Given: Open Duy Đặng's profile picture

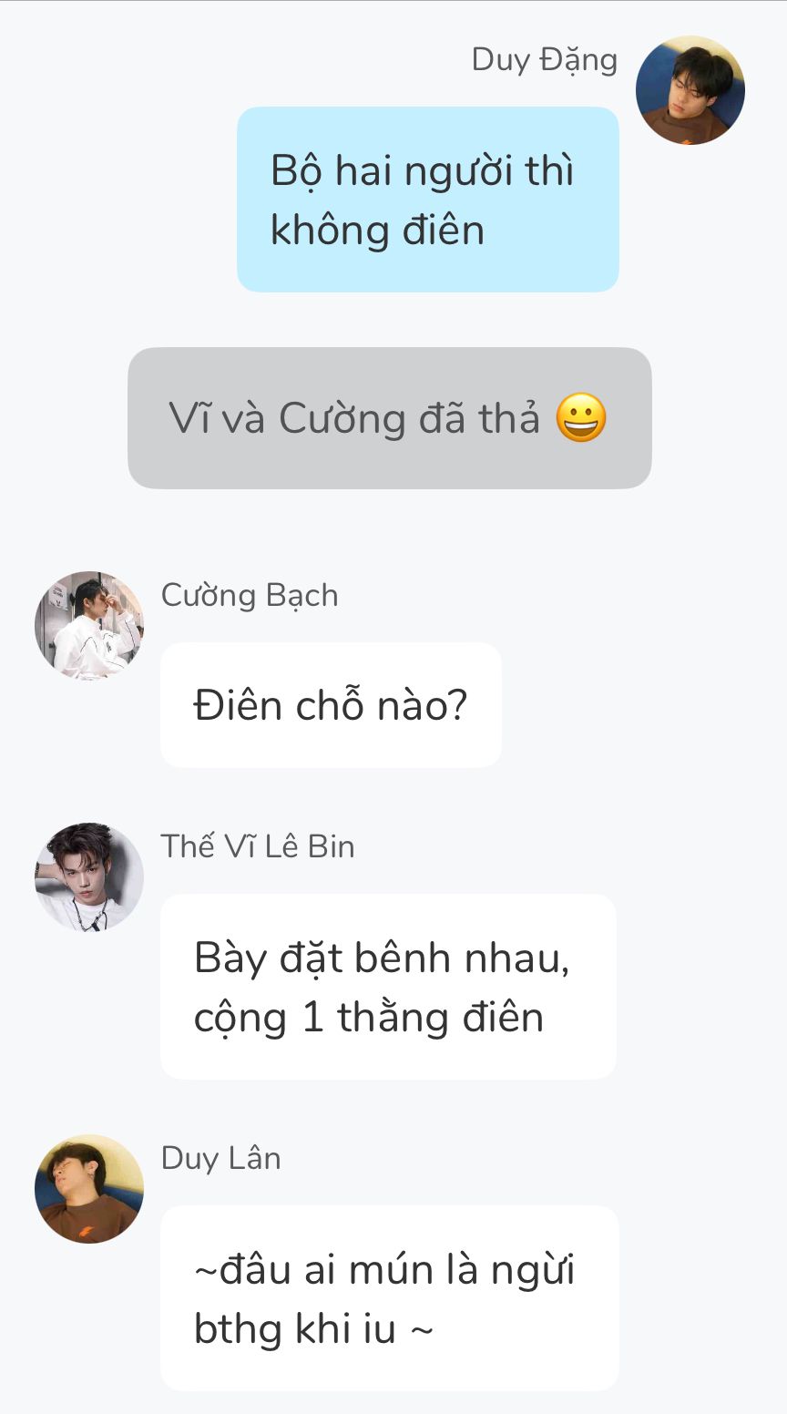Looking at the screenshot, I should point(690,90).
